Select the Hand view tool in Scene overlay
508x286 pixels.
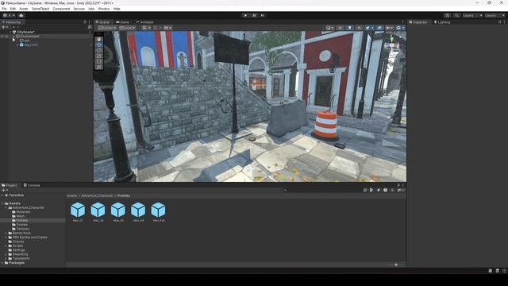98,39
